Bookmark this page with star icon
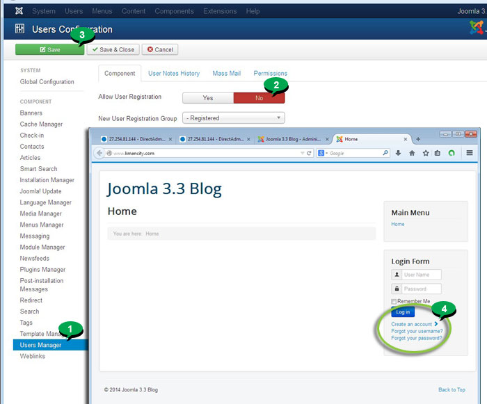Viewport: 487px width, 404px height. 426,153
